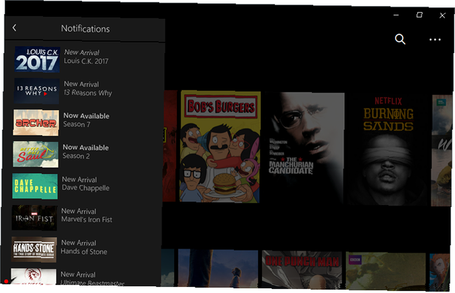Click 'New Arrival' label above Hands of Stone

(x=79, y=242)
